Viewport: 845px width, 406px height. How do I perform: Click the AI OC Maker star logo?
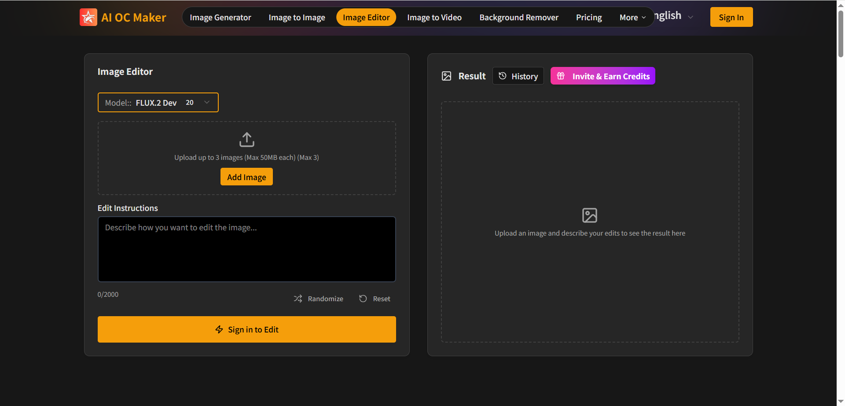click(88, 18)
